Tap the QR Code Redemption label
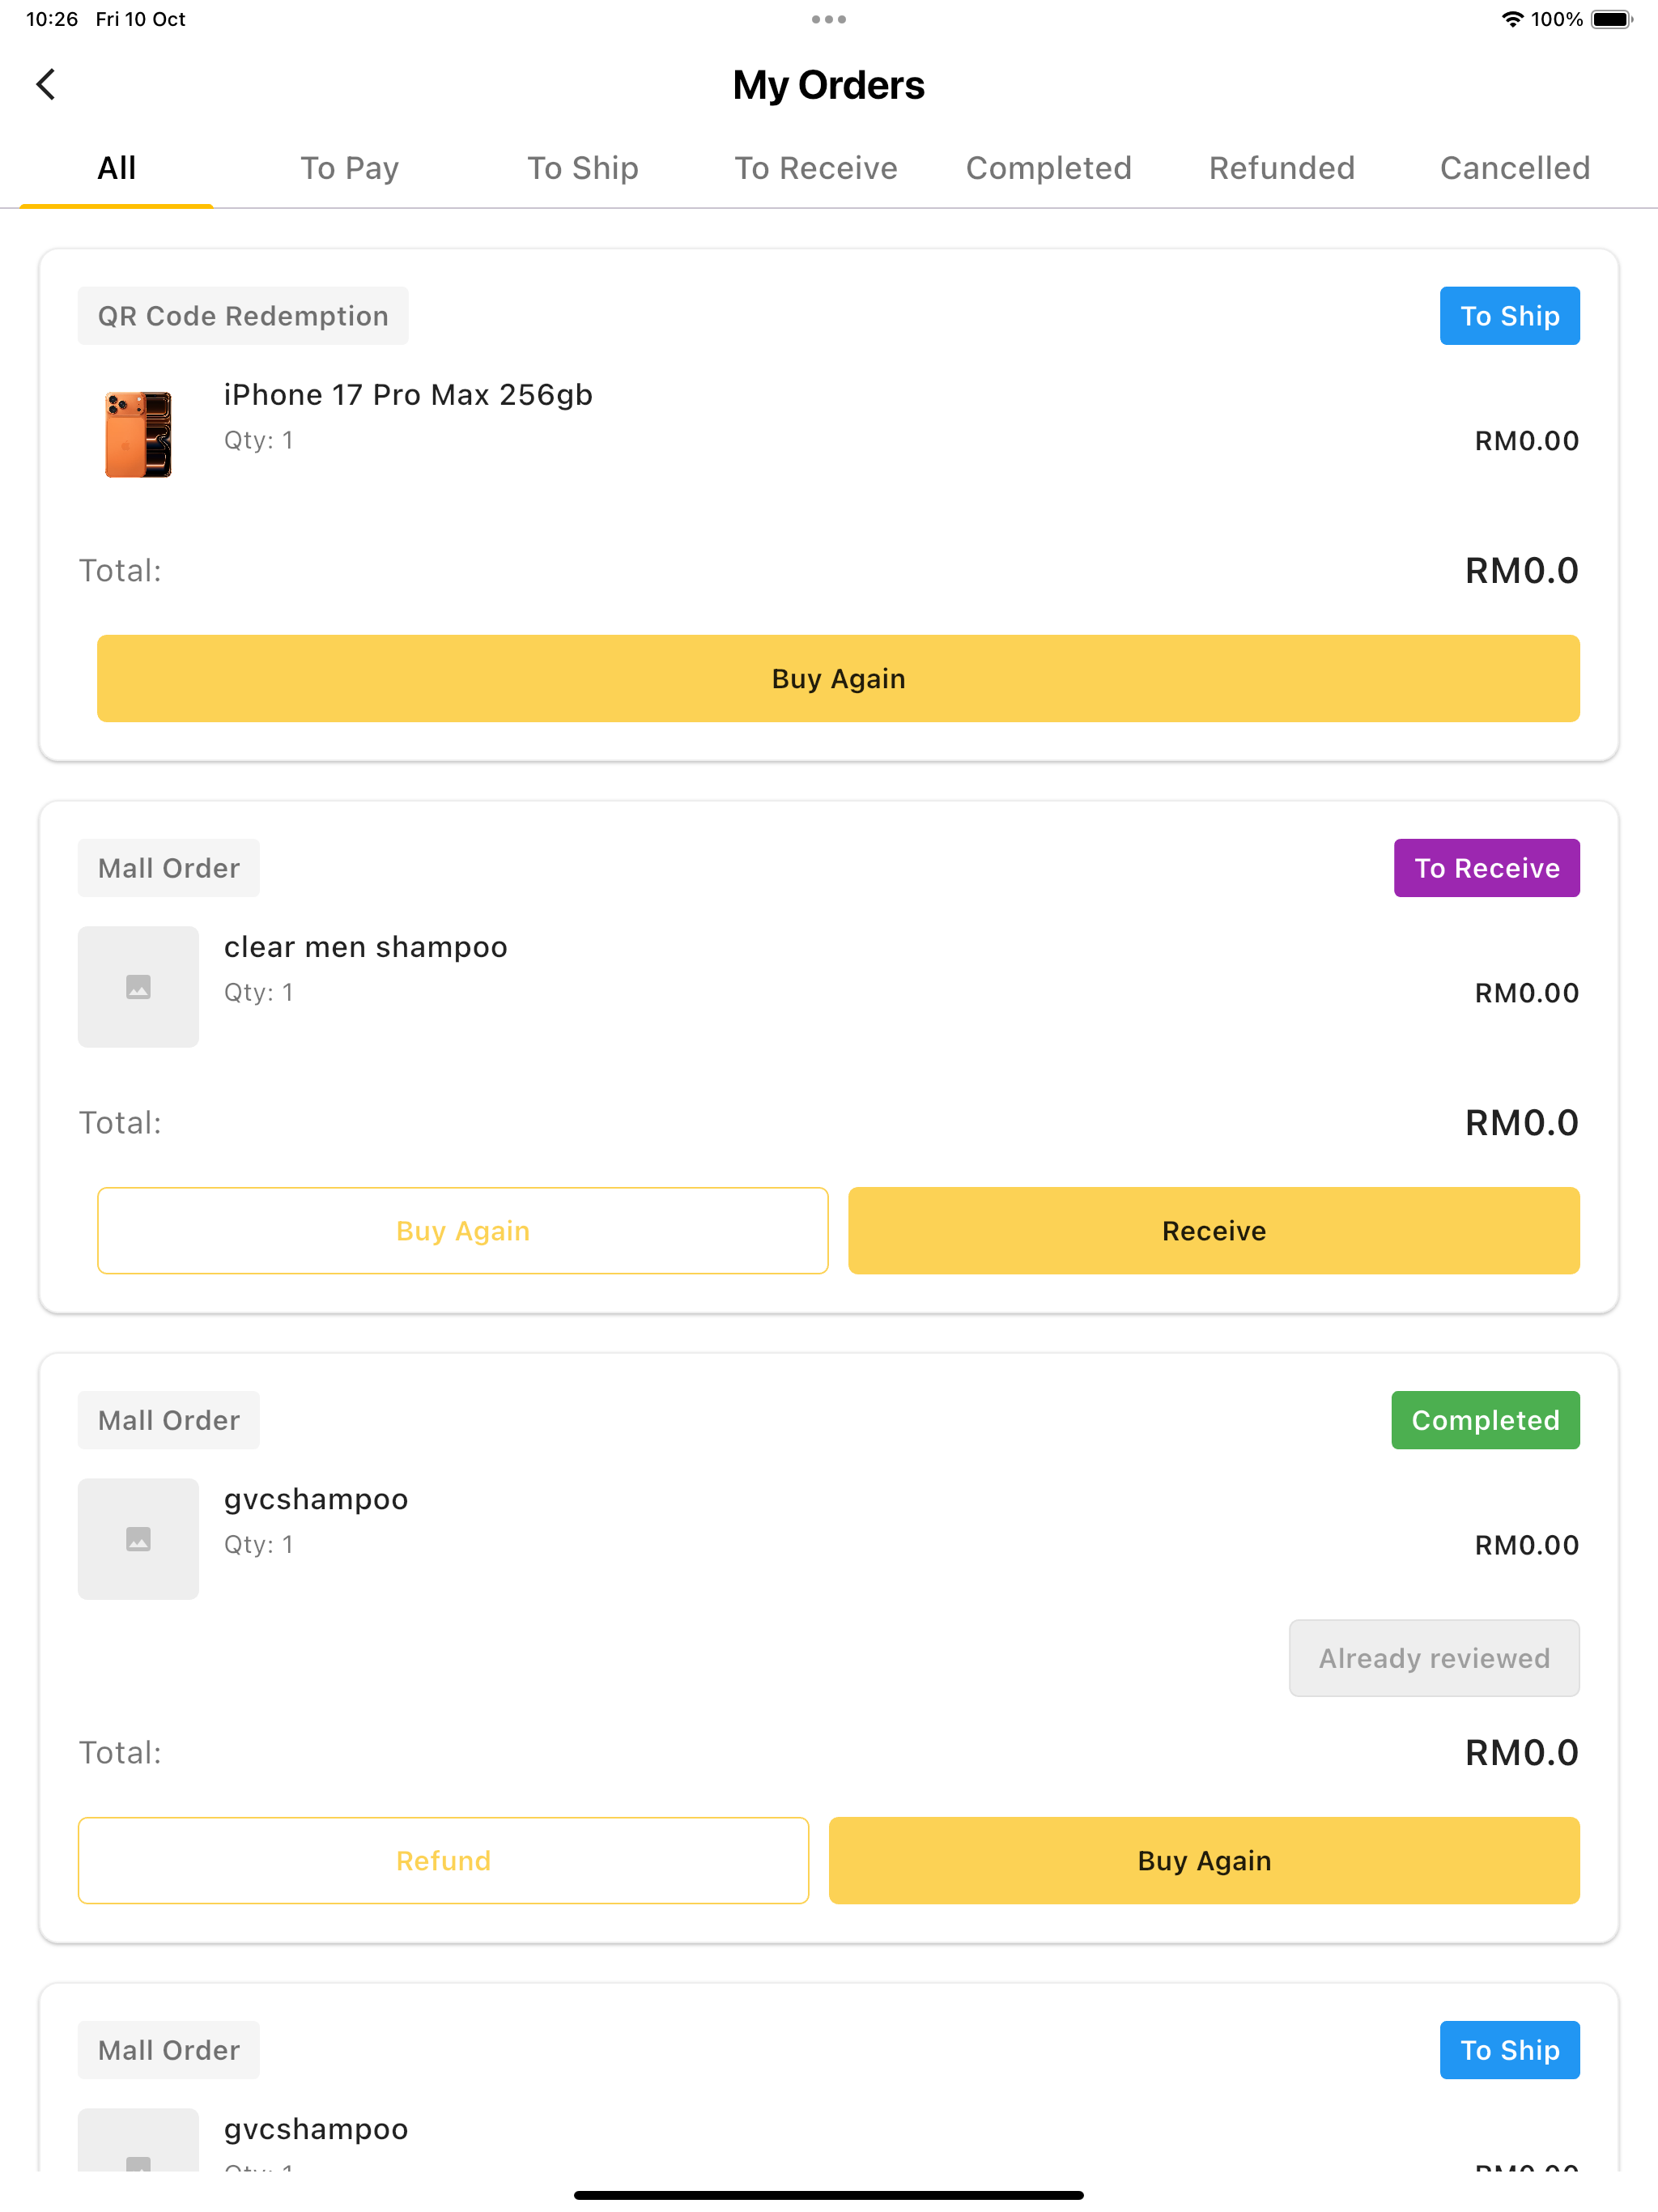The image size is (1658, 2212). 243,316
